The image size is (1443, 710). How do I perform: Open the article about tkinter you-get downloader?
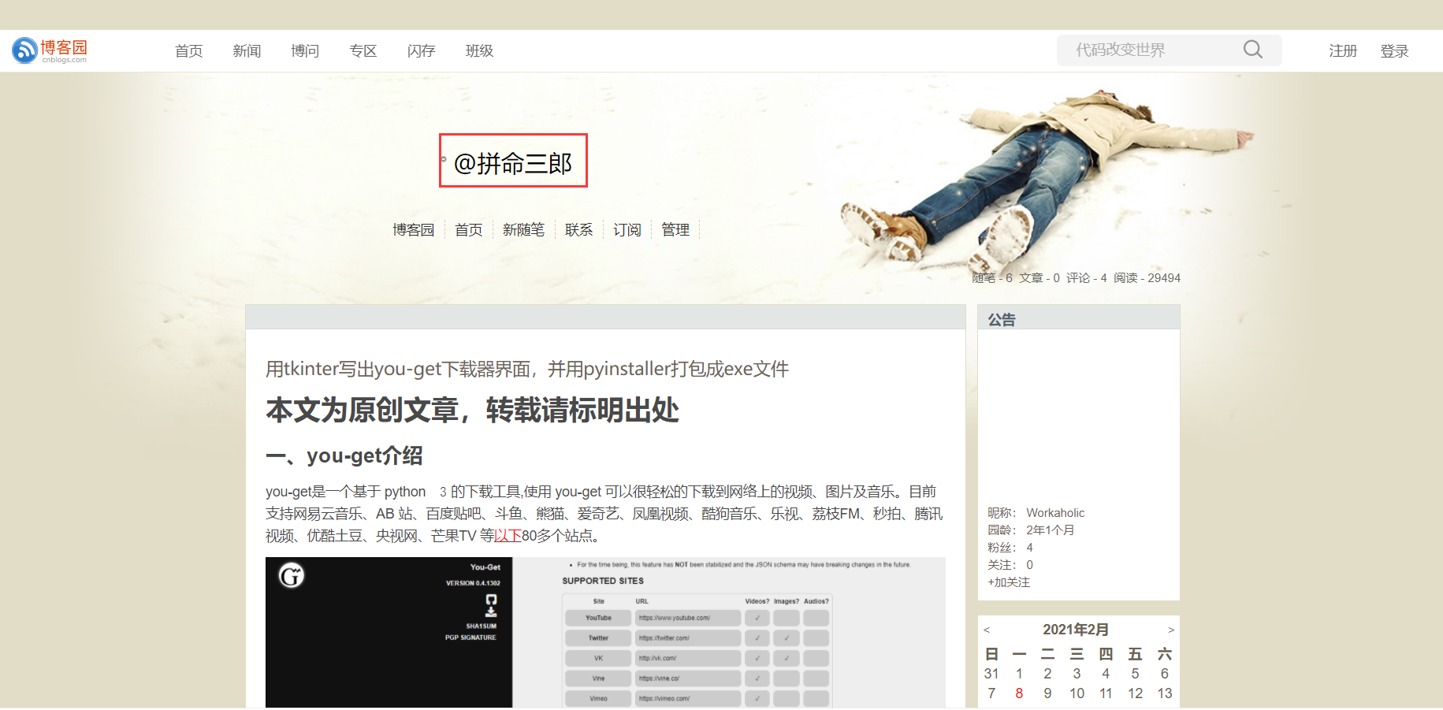(526, 368)
